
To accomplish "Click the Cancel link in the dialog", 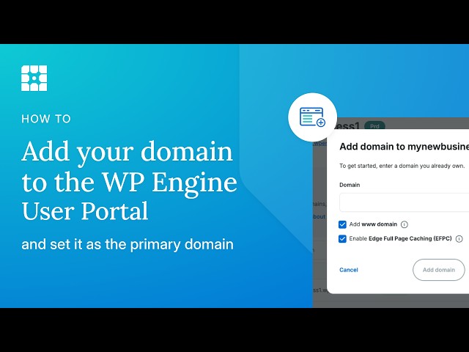I will click(x=349, y=270).
